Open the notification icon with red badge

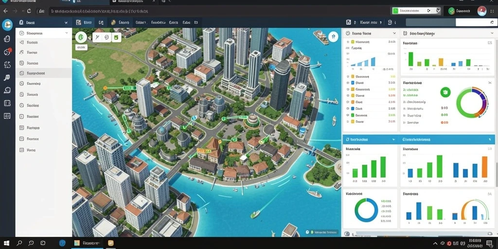tap(7, 52)
